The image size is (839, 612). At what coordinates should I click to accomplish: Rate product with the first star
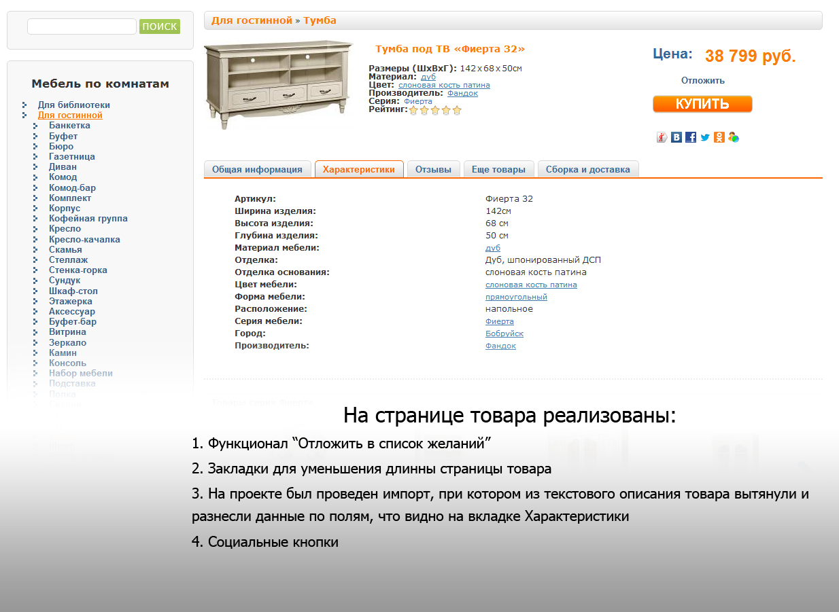click(x=413, y=110)
